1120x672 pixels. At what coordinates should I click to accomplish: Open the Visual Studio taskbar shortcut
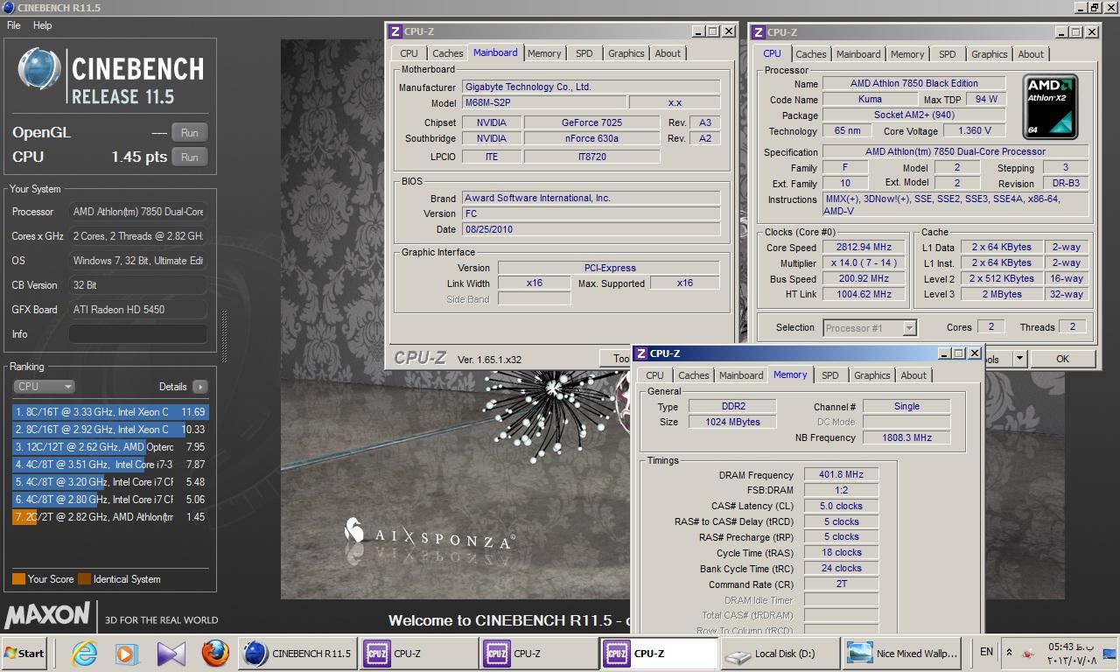tap(171, 653)
